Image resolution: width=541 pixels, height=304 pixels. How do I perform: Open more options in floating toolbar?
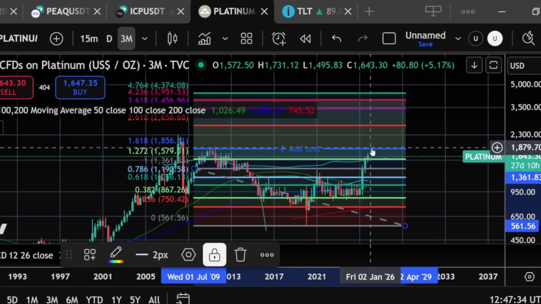[267, 255]
